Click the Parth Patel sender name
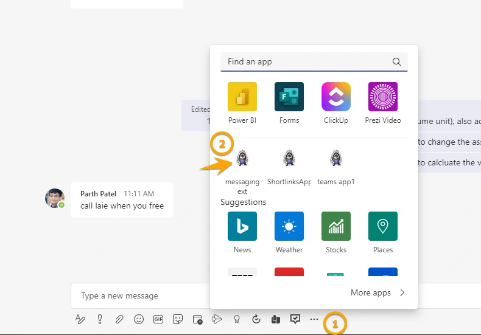 click(x=98, y=194)
